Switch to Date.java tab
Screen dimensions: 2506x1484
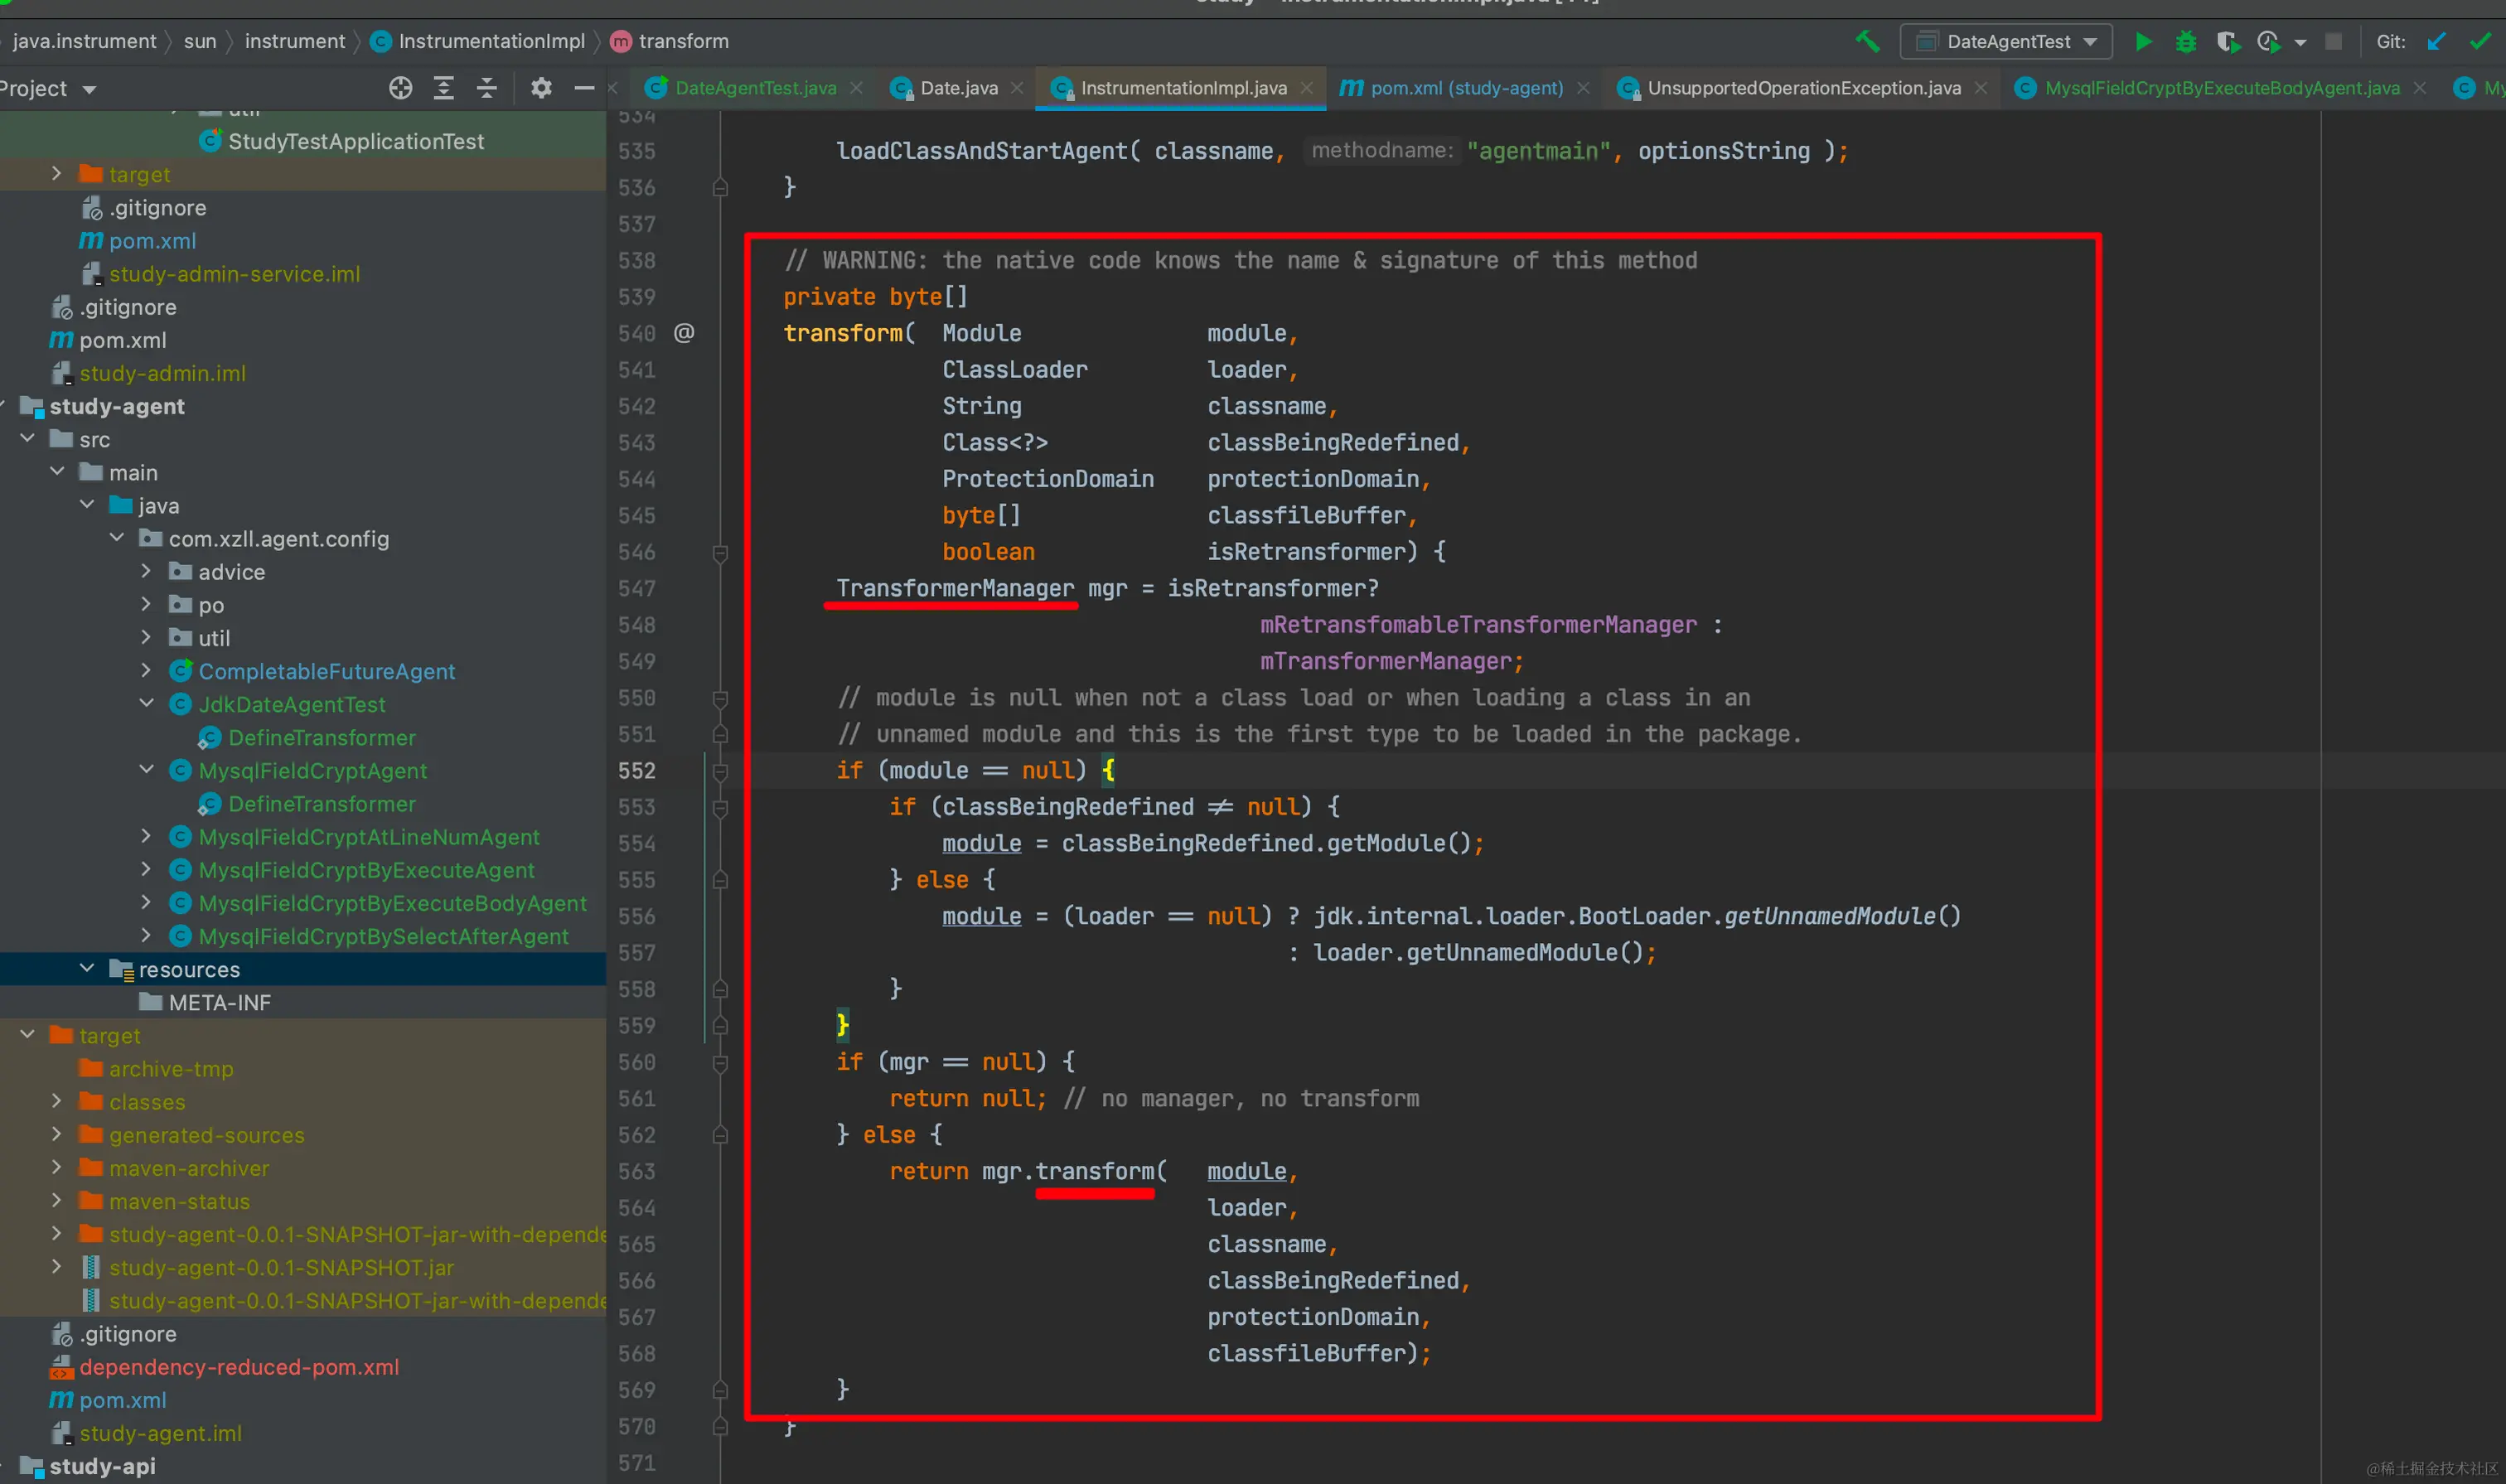(957, 88)
